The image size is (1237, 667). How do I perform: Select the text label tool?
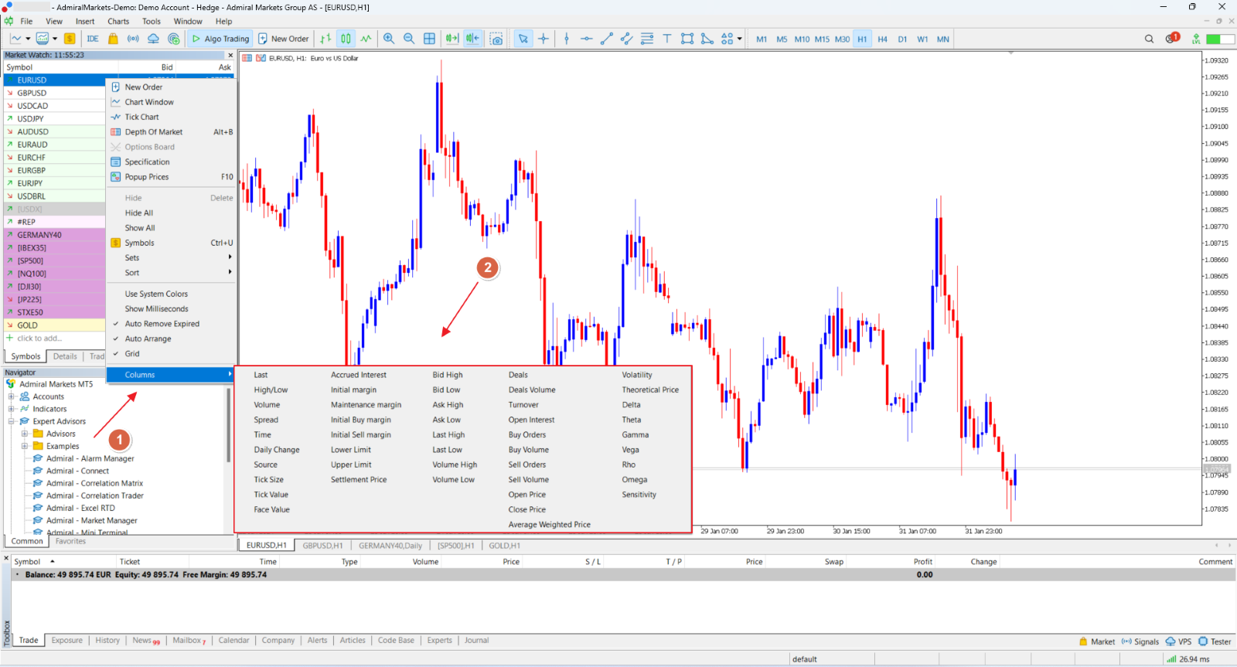pos(667,39)
